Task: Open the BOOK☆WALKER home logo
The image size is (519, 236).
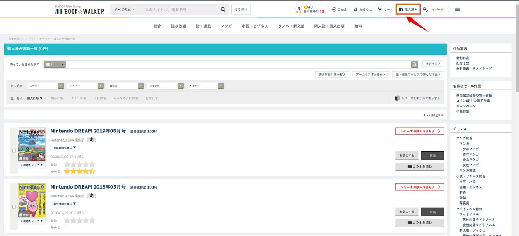Action: (x=80, y=10)
